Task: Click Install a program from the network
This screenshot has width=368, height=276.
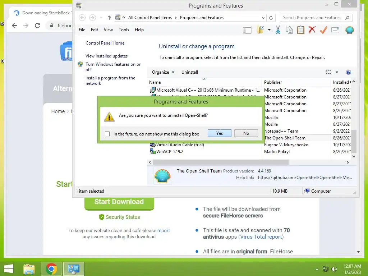Action: click(x=110, y=80)
